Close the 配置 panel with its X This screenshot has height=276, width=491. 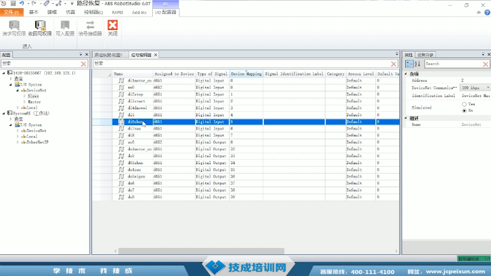tap(87, 54)
